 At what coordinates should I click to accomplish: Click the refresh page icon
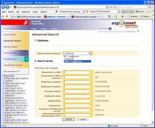[111, 7]
